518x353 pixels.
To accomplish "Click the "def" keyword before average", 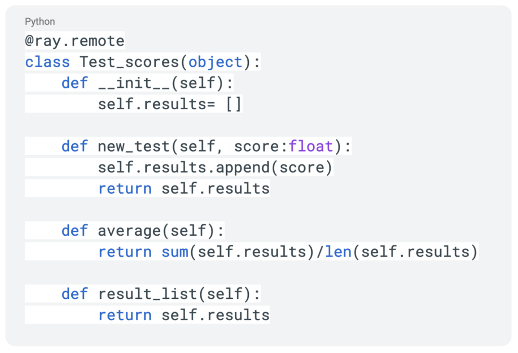I will (x=75, y=231).
